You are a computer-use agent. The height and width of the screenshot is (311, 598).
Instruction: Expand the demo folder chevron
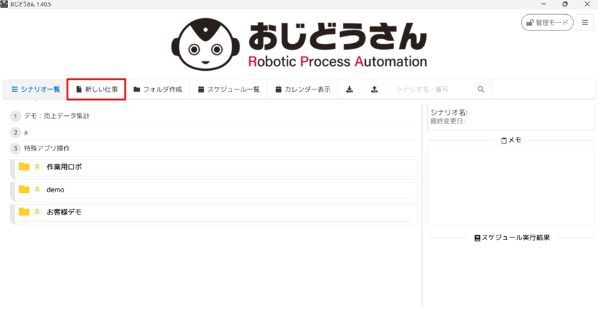(37, 190)
